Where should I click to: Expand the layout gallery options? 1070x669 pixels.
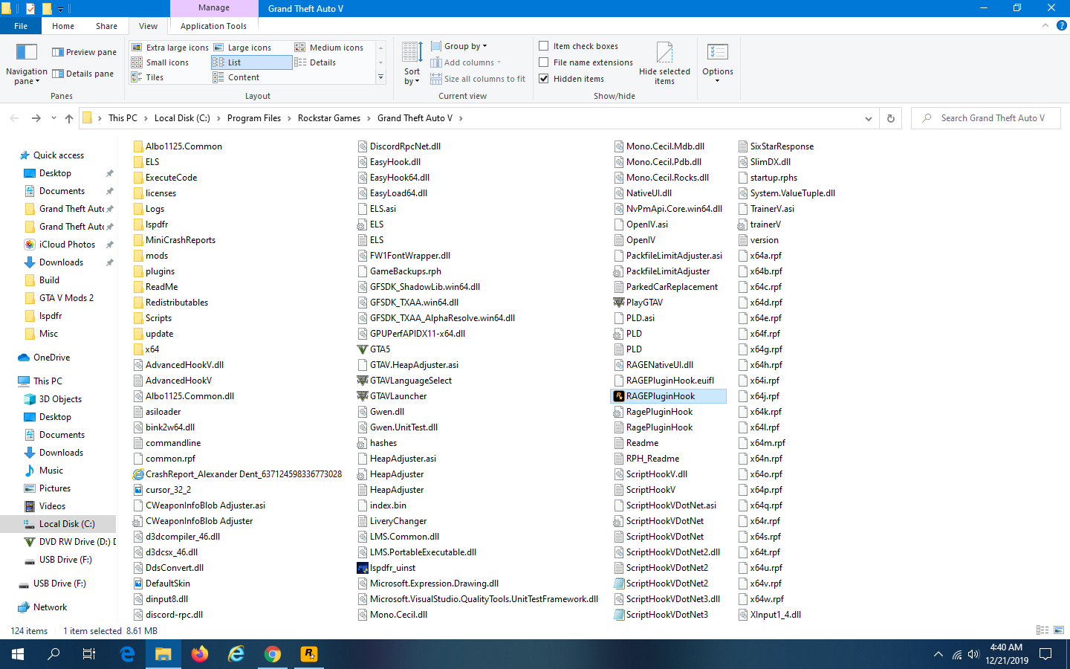pyautogui.click(x=381, y=77)
